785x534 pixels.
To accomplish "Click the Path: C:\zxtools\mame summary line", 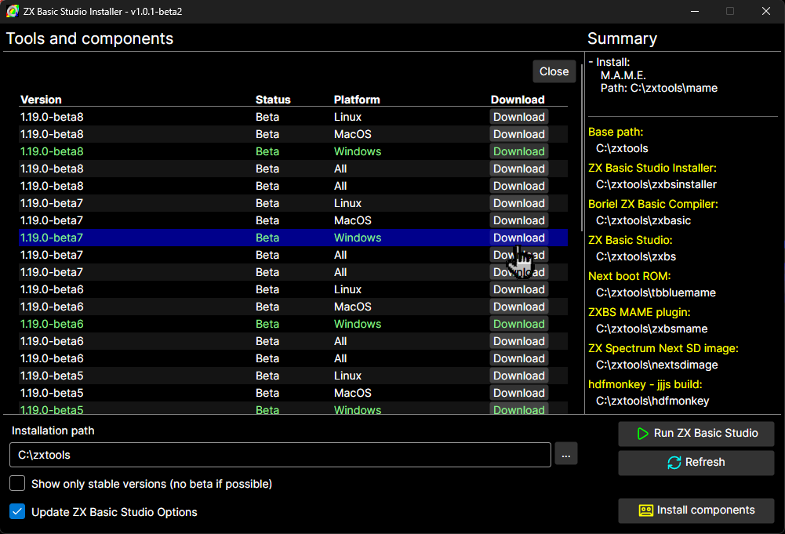I will coord(659,88).
